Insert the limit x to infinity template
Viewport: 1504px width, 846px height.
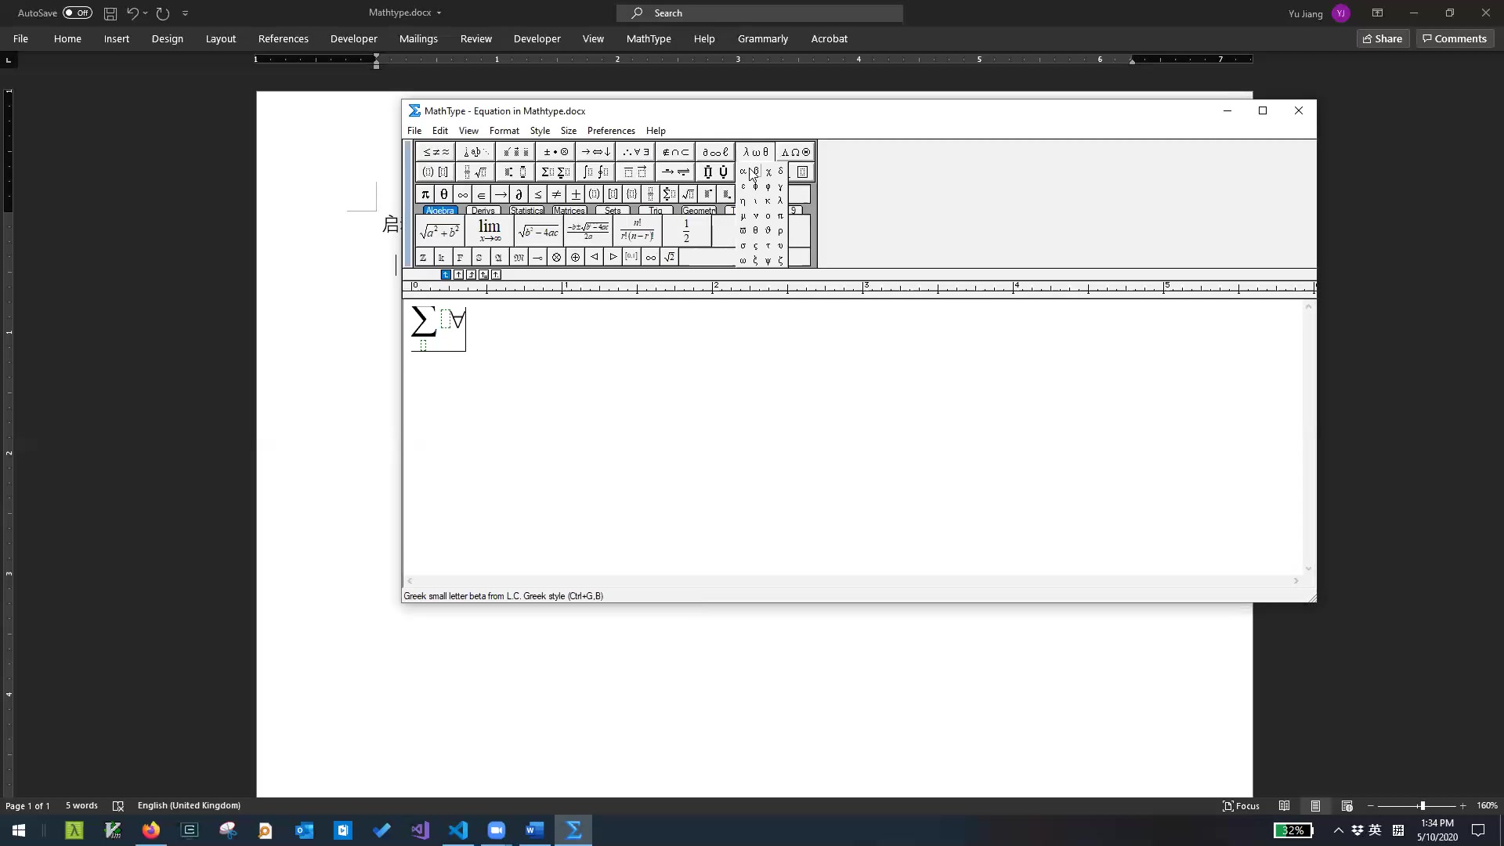(x=490, y=231)
